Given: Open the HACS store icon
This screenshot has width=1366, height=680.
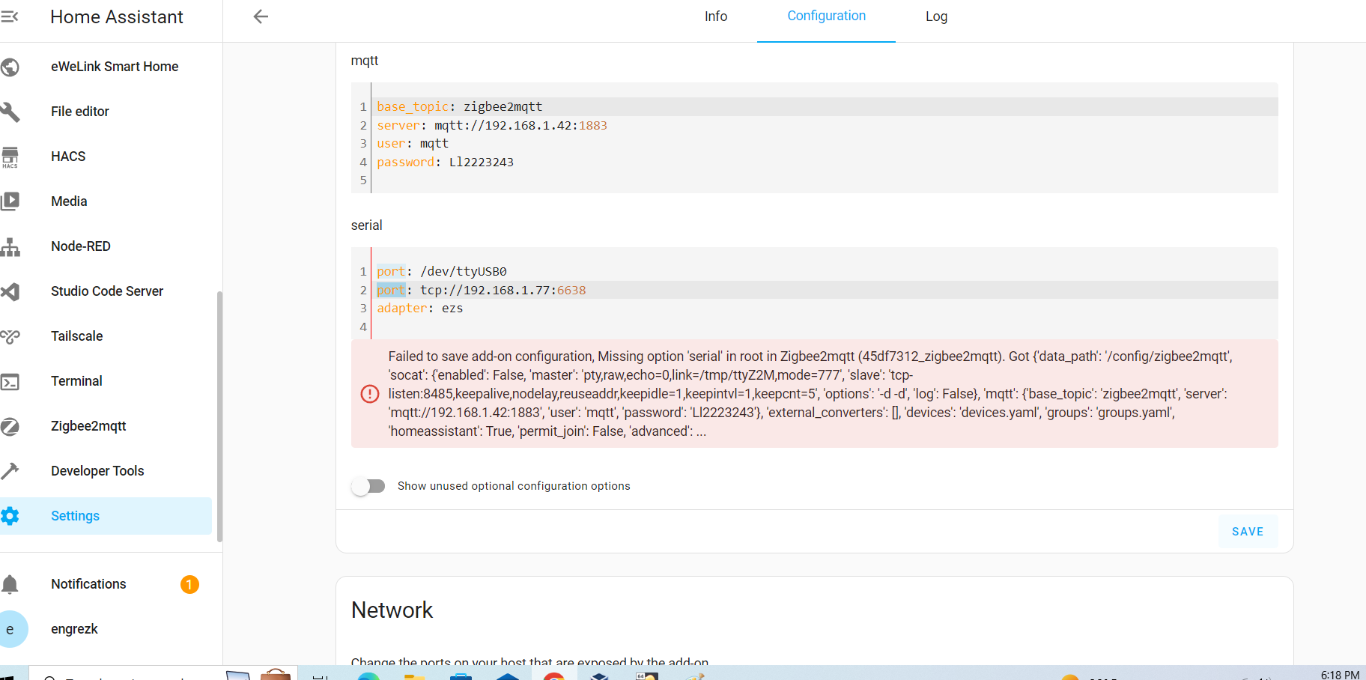Looking at the screenshot, I should [x=10, y=157].
